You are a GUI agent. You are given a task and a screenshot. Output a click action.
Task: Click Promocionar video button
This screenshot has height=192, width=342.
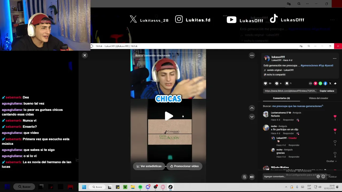(184, 166)
